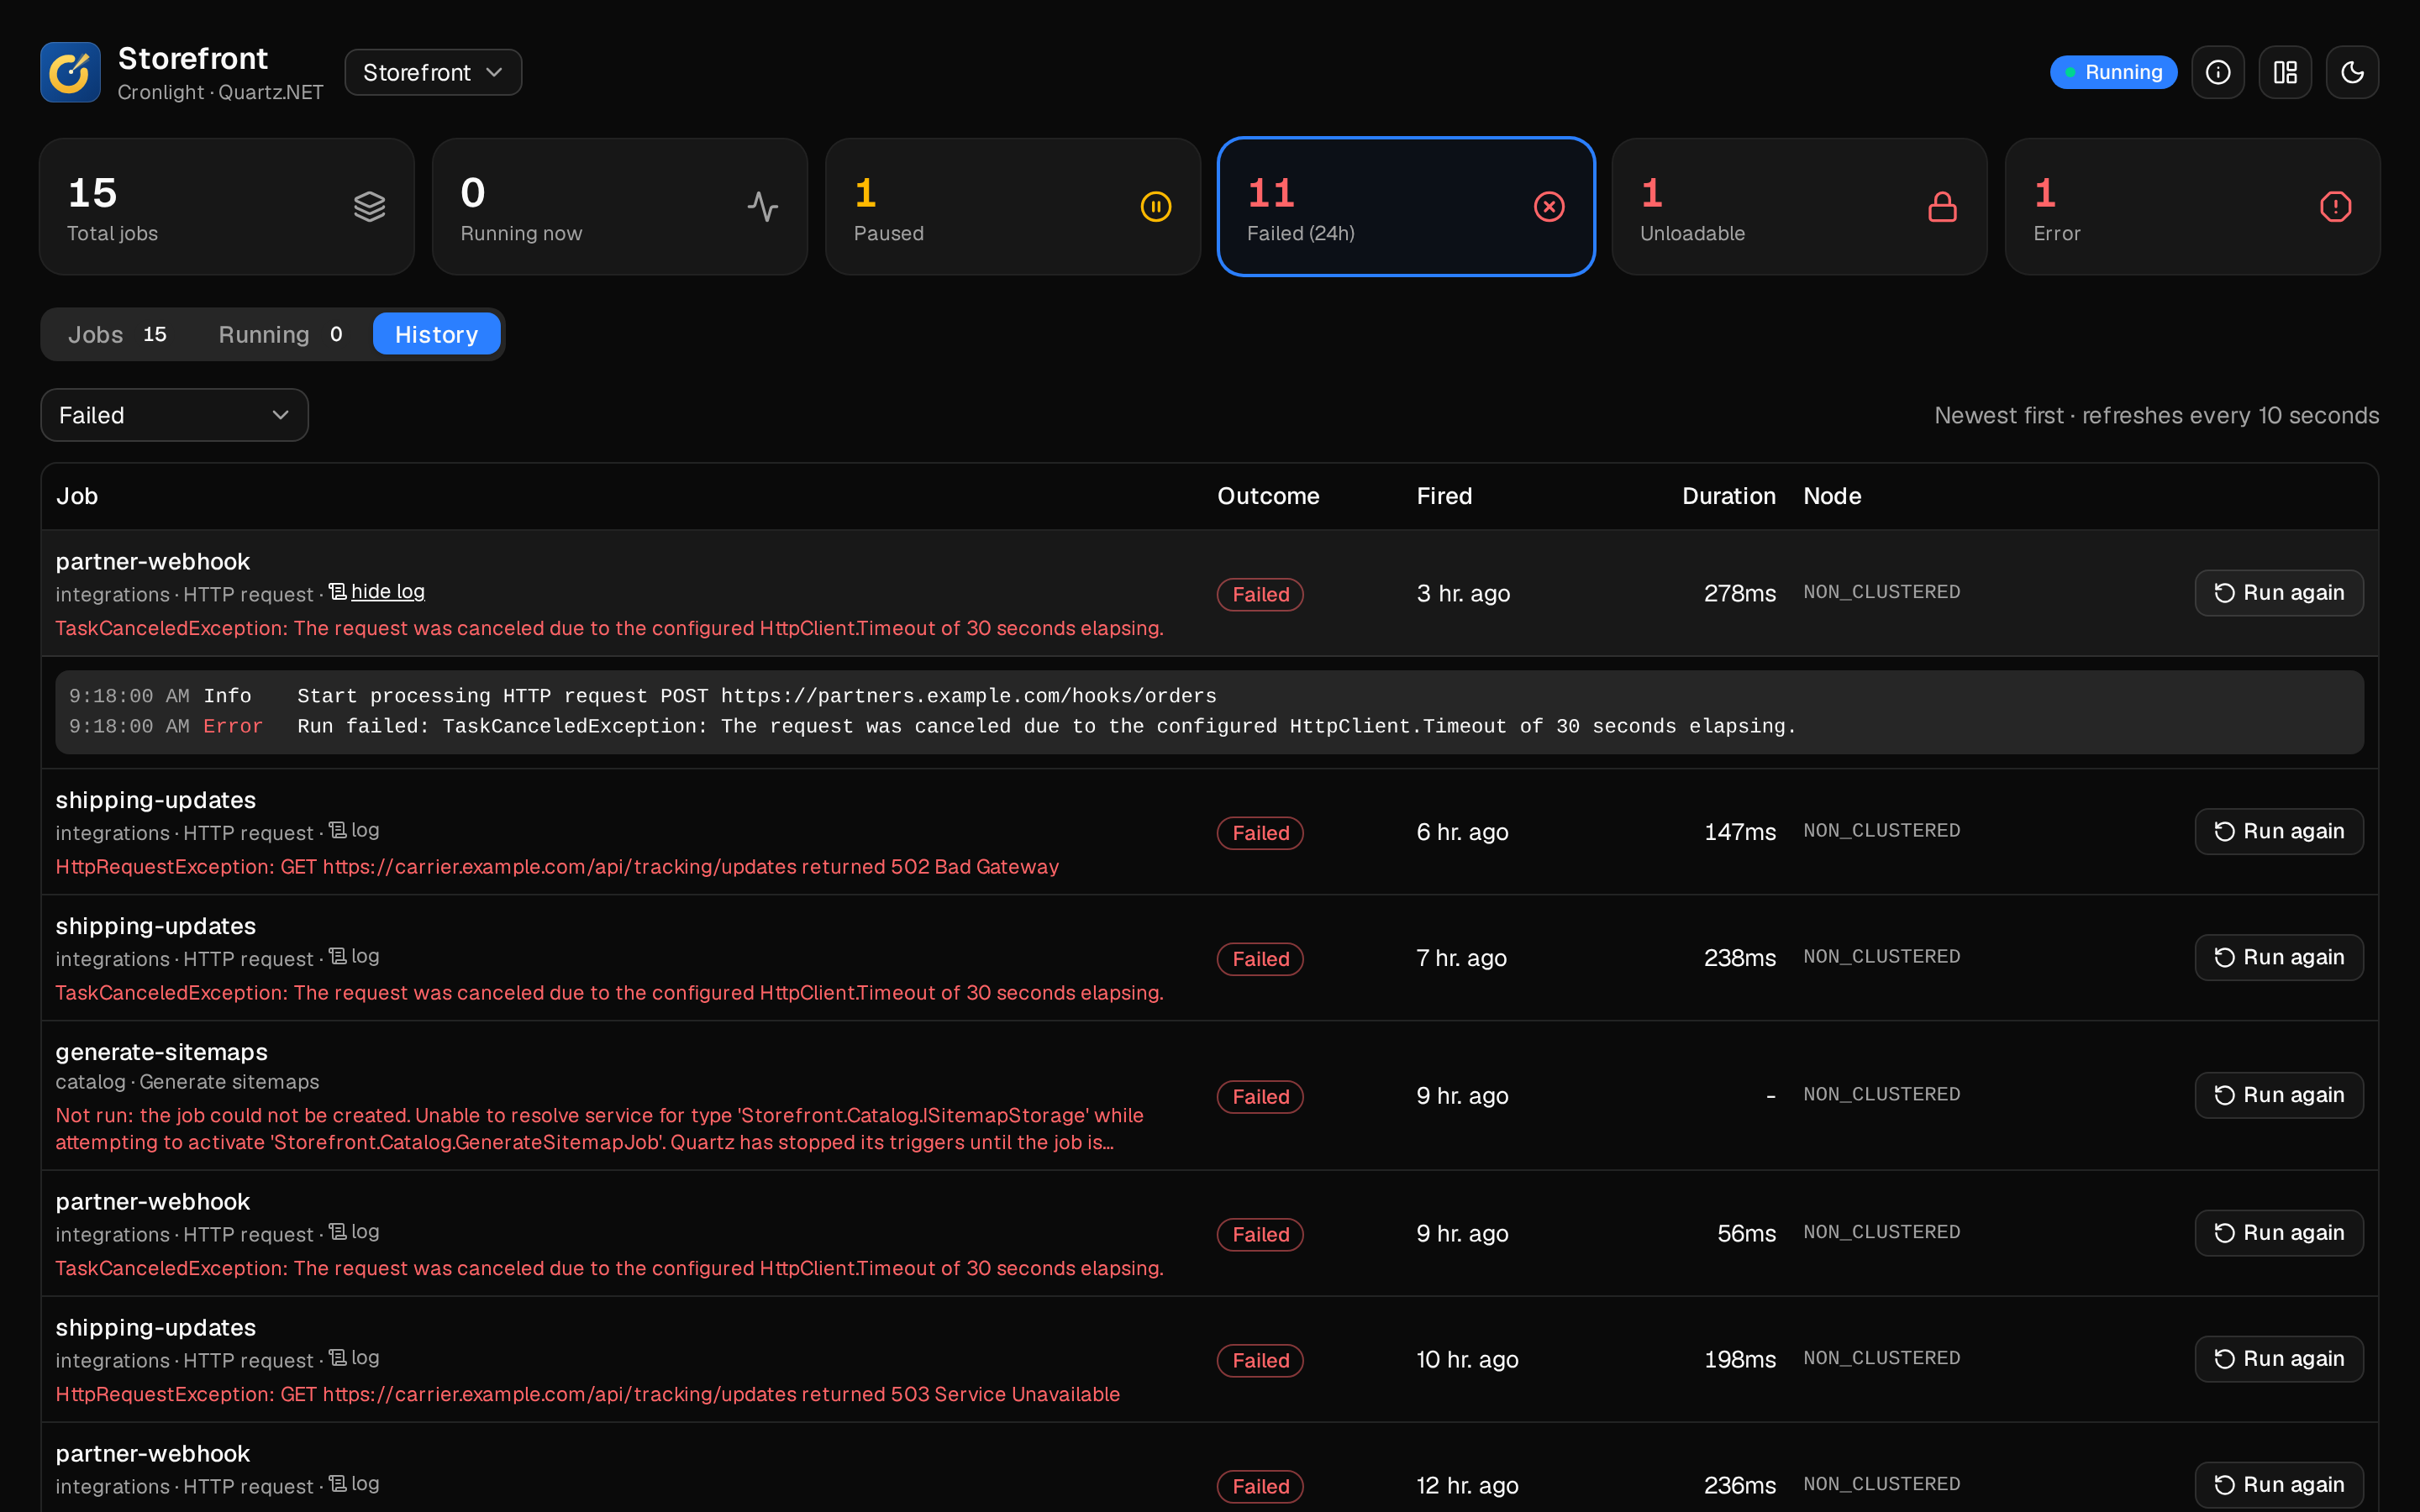Click the Running status badge
Viewport: 2420px width, 1512px height.
[x=2113, y=72]
